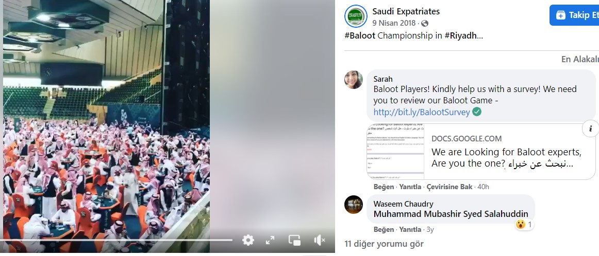Open link info icon on preview
The image size is (599, 256).
tap(590, 129)
